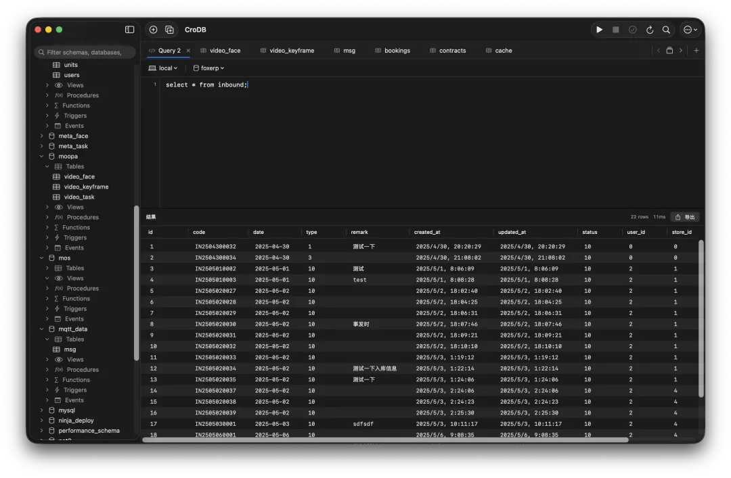Image resolution: width=731 pixels, height=478 pixels.
Task: Expand Tables folder under mos
Action: tap(47, 268)
